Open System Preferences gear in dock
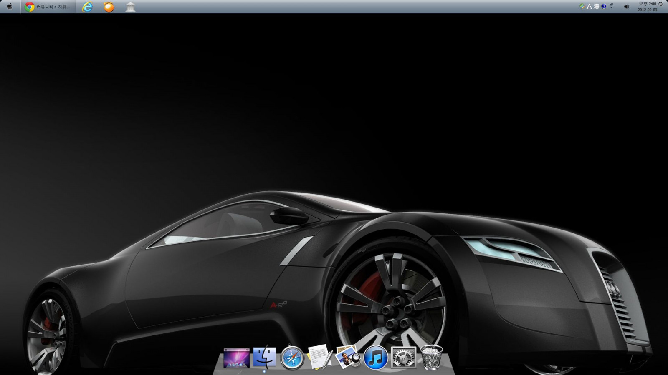The image size is (668, 375). tap(403, 357)
